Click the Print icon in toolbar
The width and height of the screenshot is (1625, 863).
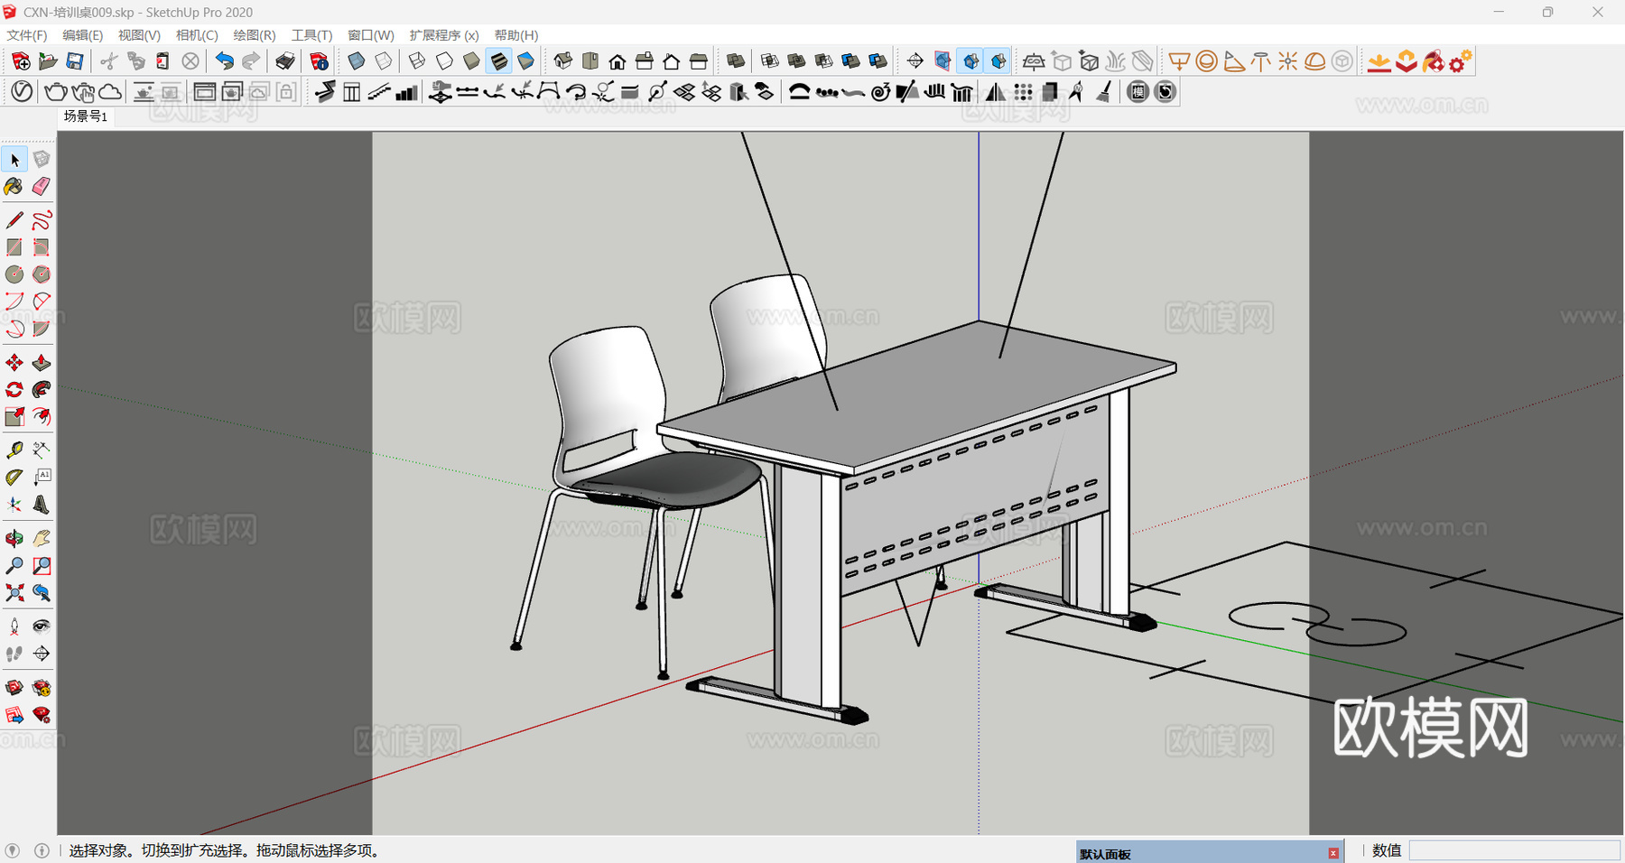click(x=285, y=61)
